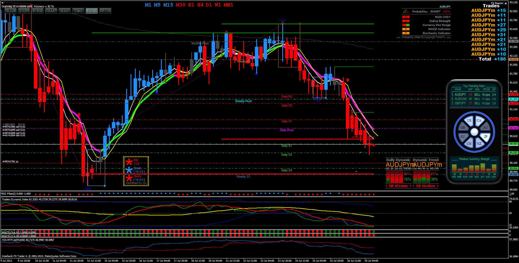Toggle the PANEL button

click(92, 11)
